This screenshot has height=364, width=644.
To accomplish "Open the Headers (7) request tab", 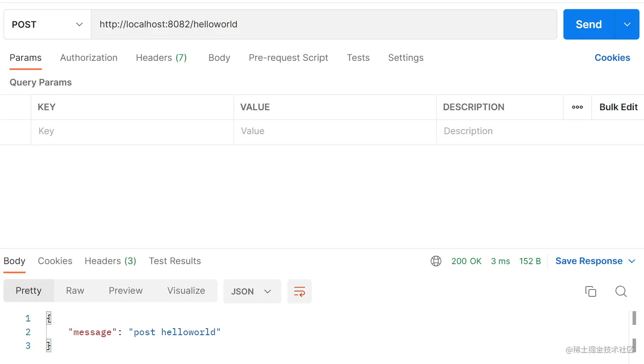I will coord(161,58).
